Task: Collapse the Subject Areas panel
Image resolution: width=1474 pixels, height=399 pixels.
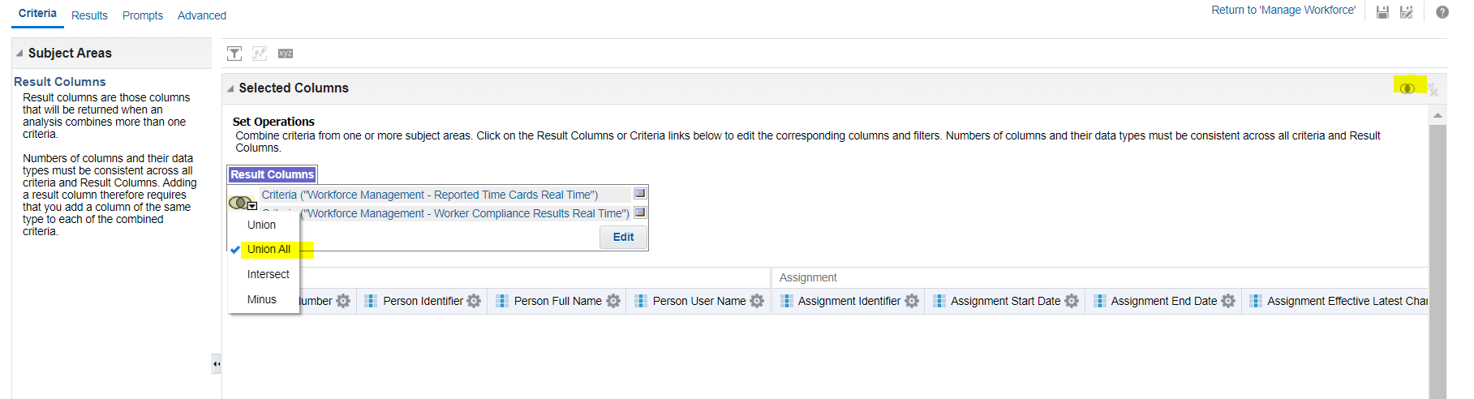Action: [x=19, y=53]
